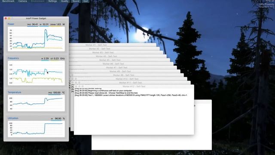Minimize the Worker #12 - Self-Test window

[79, 87]
